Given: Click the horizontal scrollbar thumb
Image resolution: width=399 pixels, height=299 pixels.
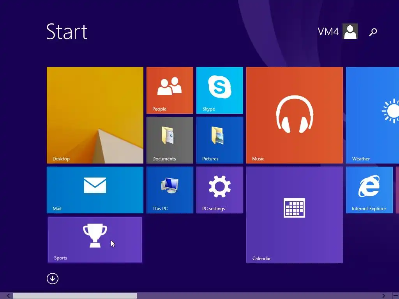Looking at the screenshot, I should pos(75,296).
